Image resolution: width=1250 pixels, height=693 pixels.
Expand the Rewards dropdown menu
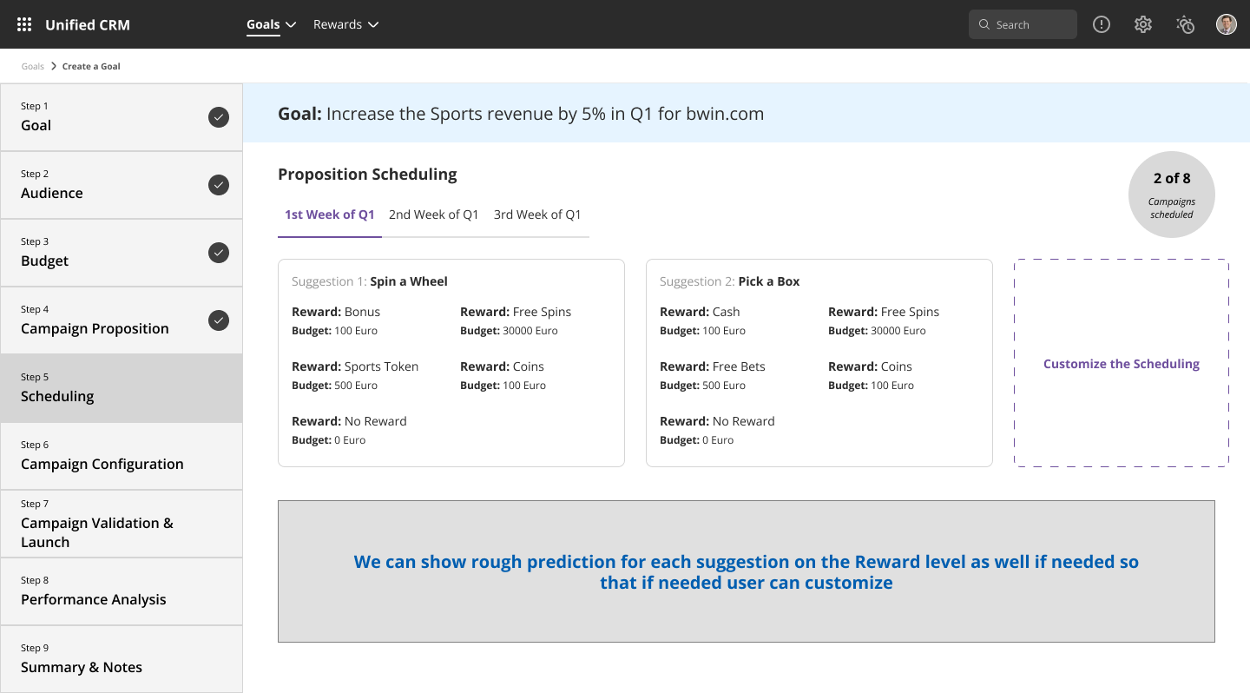(x=345, y=24)
